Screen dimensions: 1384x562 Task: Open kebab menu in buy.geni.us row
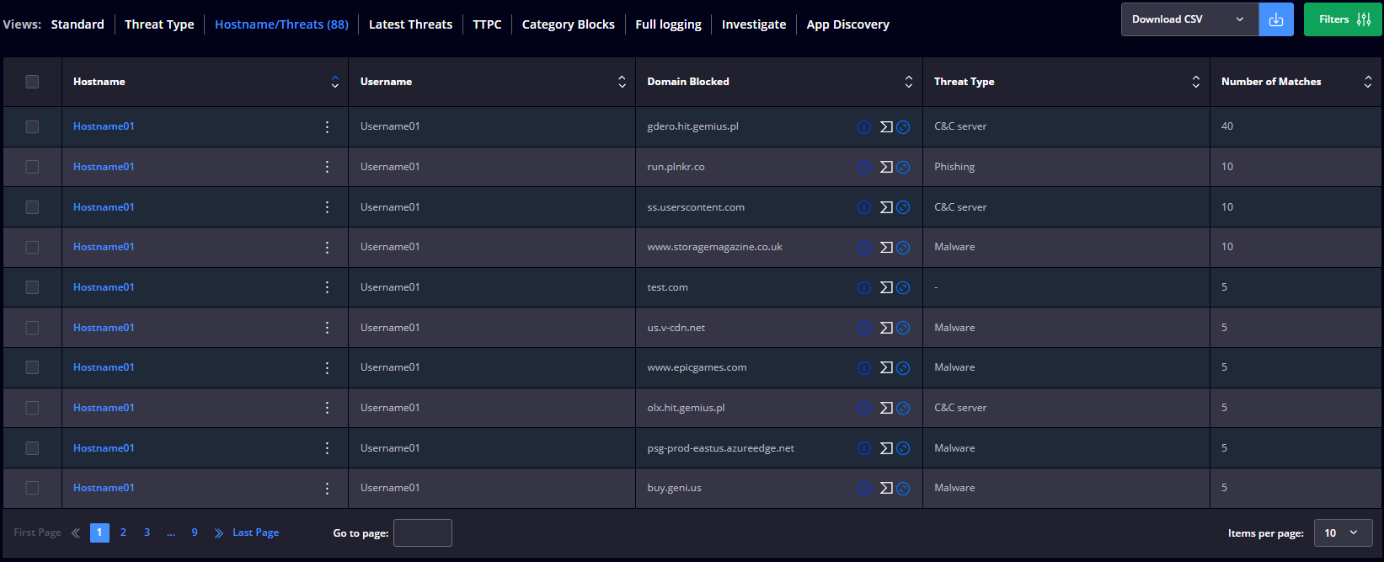coord(328,488)
